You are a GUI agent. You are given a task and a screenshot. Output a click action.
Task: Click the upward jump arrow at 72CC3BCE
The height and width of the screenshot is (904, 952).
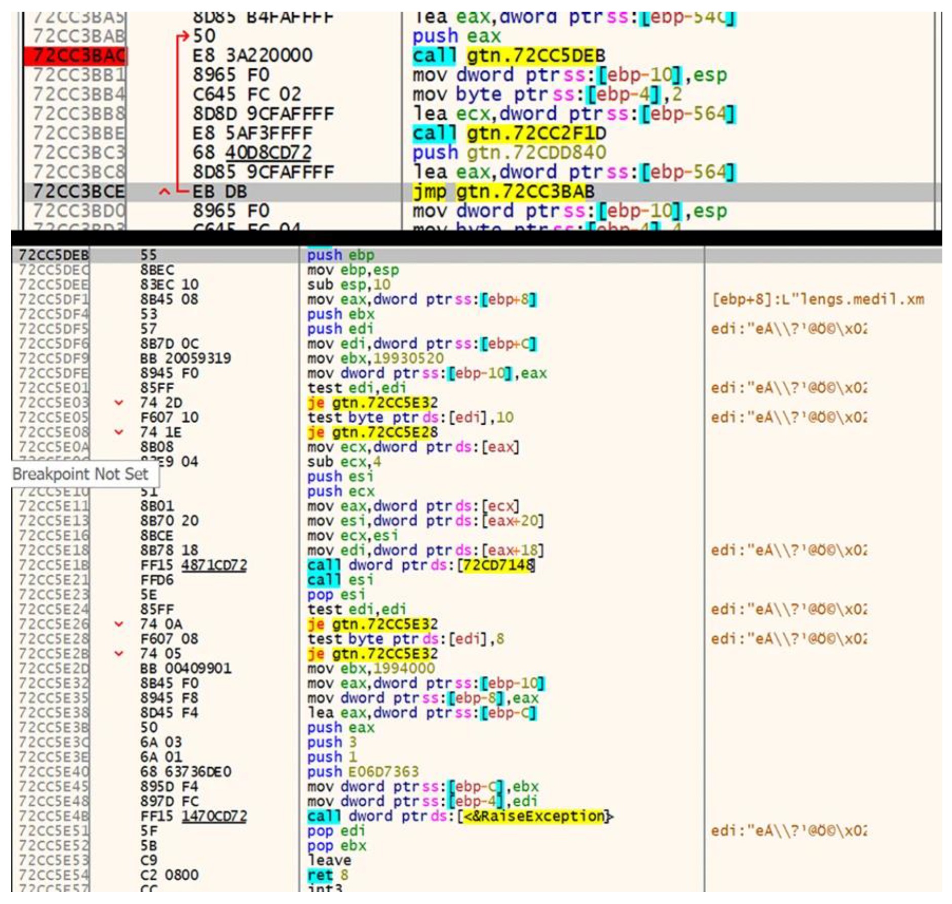pyautogui.click(x=164, y=192)
